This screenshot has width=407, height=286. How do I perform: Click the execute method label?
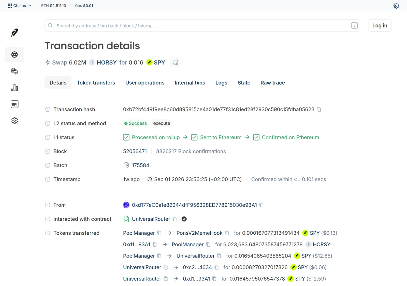point(162,123)
